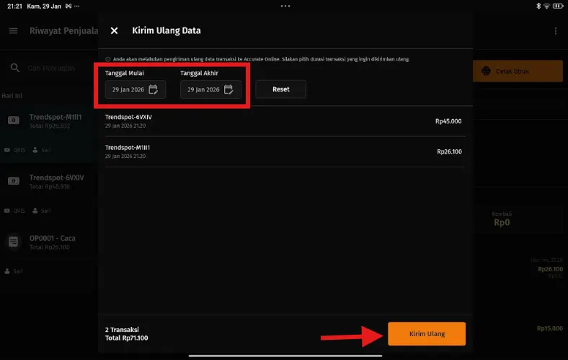The width and height of the screenshot is (568, 360).
Task: Click the Cari Penjualan search field
Action: pos(51,68)
